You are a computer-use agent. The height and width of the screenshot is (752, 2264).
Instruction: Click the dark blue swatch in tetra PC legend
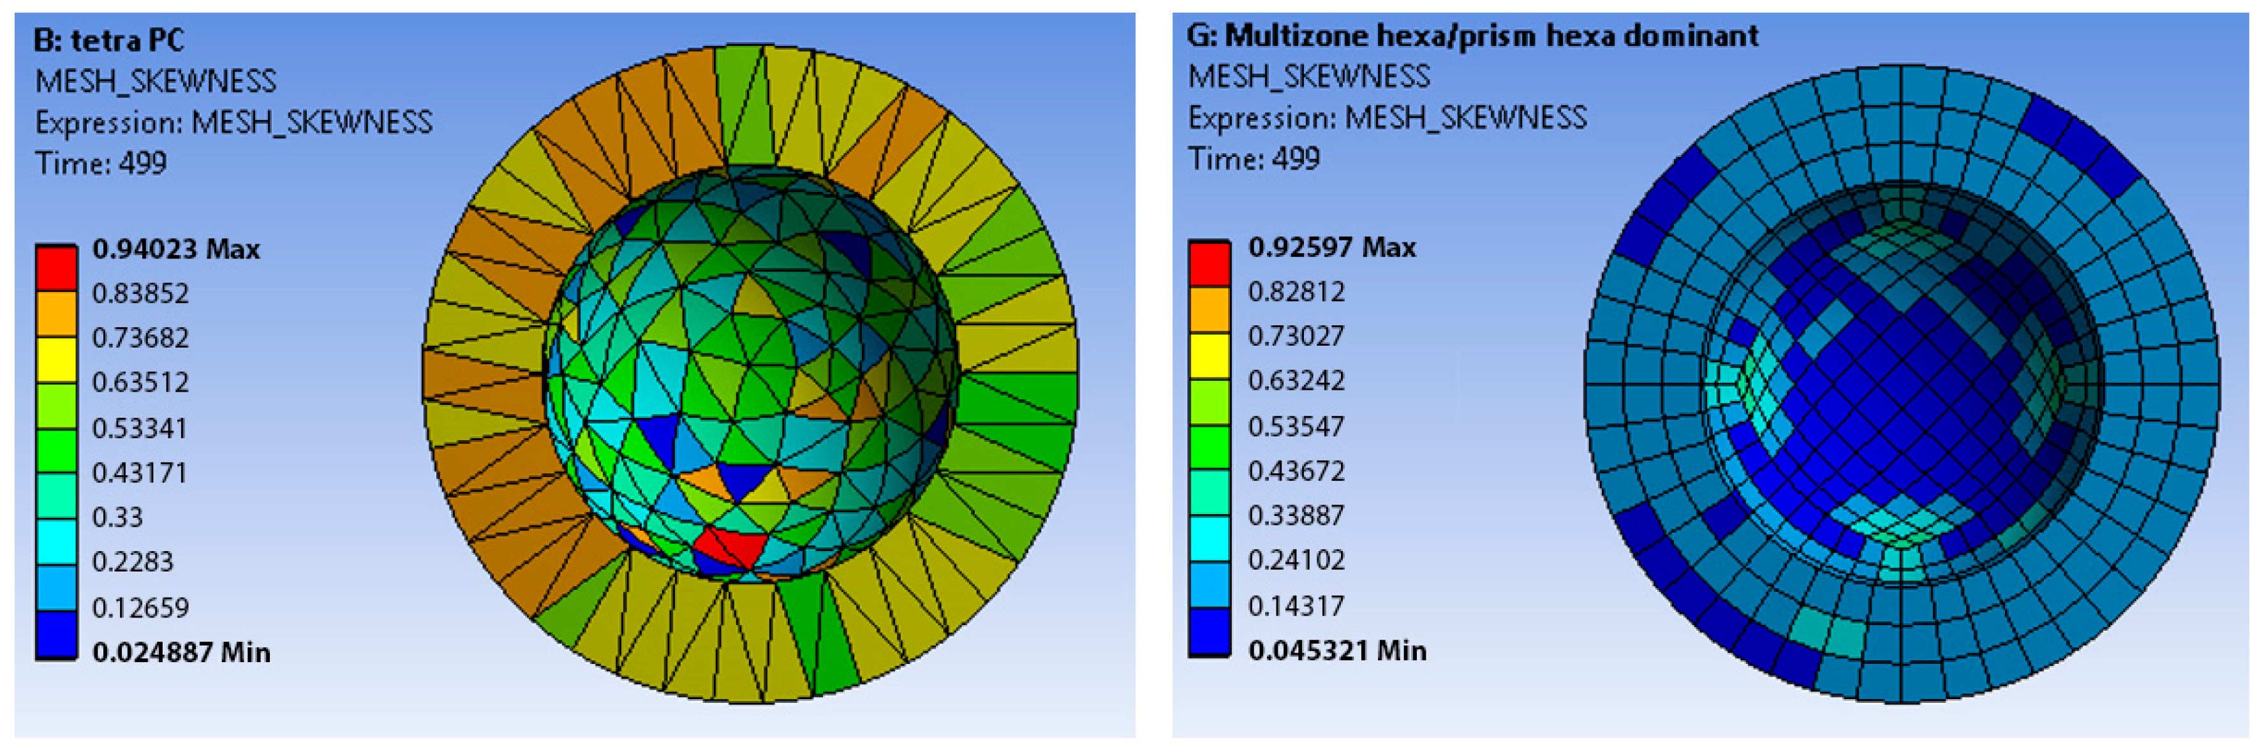[x=56, y=634]
